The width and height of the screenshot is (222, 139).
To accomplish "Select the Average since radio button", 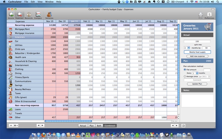I will (185, 76).
